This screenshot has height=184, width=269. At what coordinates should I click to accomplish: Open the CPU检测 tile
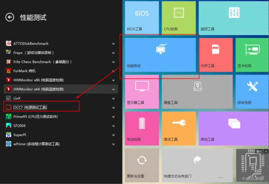coord(179,18)
